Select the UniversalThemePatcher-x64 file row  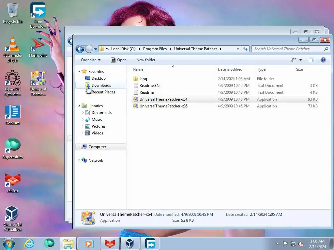pos(225,99)
